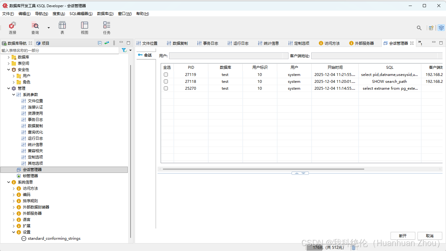446x251 pixels.
Task: Click the 视图 view toolbar icon
Action: (x=85, y=28)
